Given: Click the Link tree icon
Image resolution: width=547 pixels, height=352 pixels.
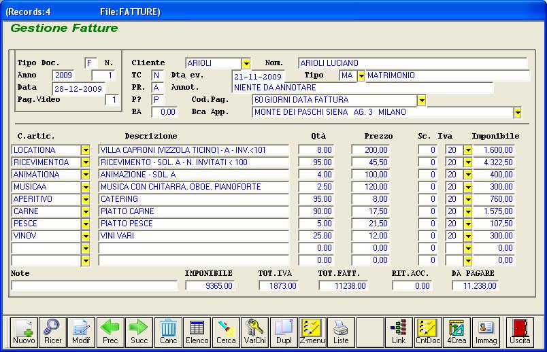Looking at the screenshot, I should 399,332.
